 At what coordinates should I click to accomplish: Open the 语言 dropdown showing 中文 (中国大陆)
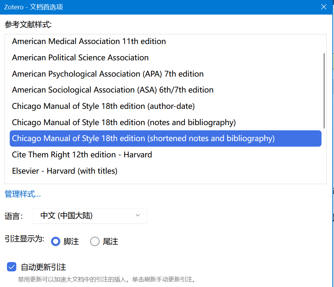click(89, 216)
